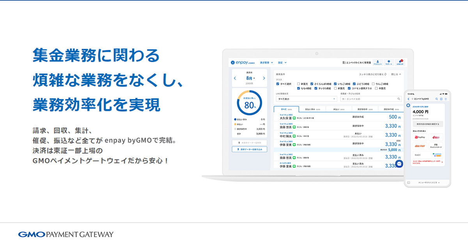Click the 500 円 amount
Screen dimensions: 468x245
pyautogui.click(x=395, y=117)
